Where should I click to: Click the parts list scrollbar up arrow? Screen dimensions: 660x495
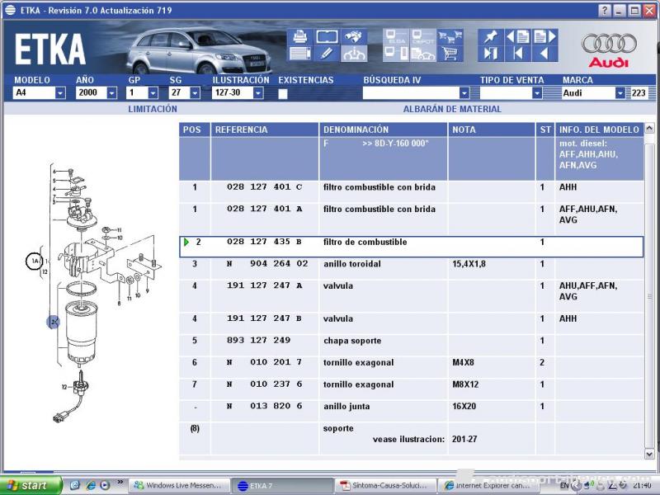tap(649, 129)
